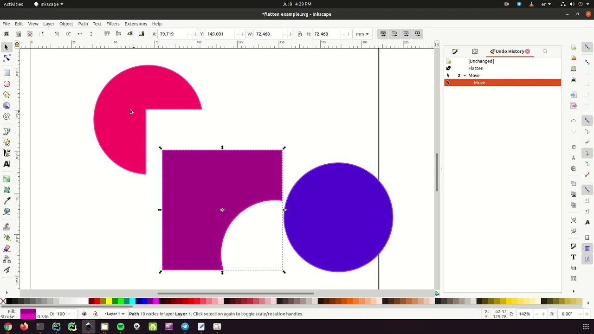Select the Paint bucket tool
594x334 pixels.
coord(6,212)
